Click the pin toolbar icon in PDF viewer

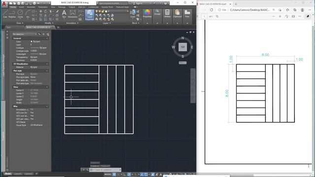[x=308, y=16]
